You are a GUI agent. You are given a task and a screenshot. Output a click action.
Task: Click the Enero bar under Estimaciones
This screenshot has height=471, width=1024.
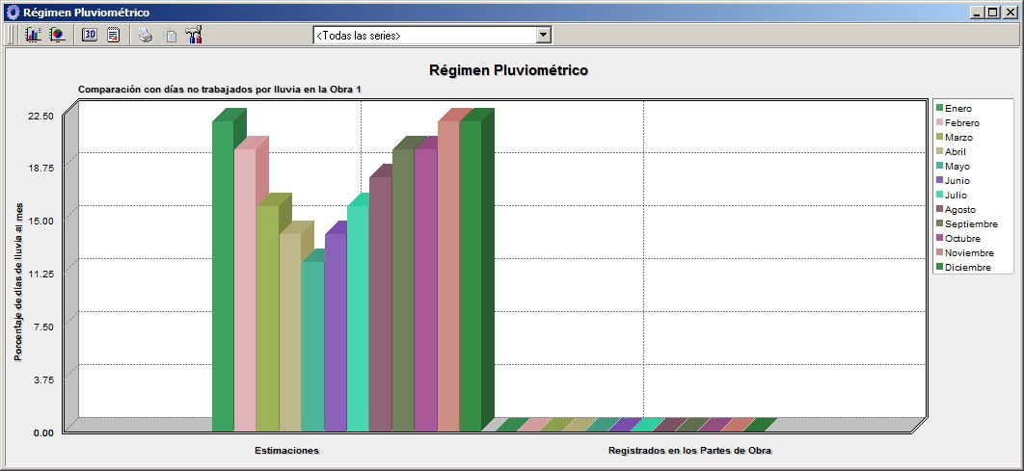tap(223, 279)
